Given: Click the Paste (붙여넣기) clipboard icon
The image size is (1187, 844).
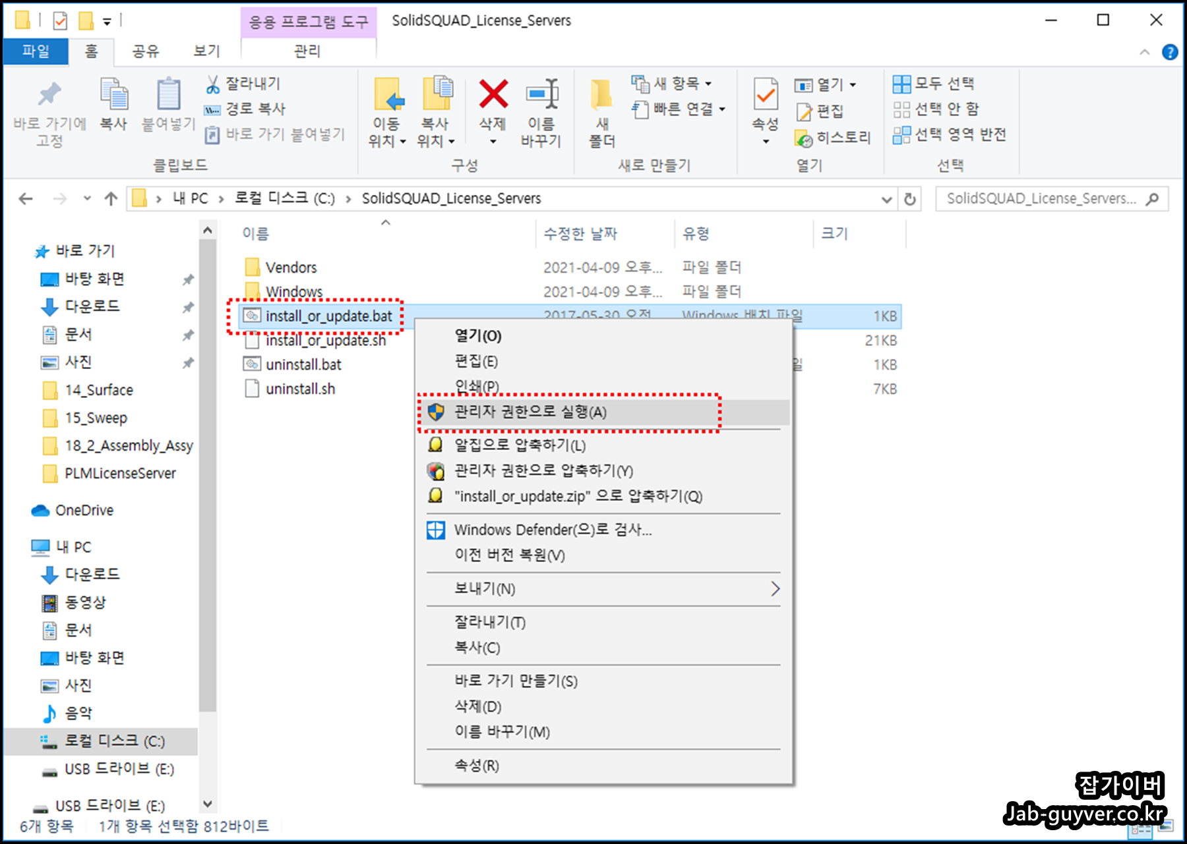Looking at the screenshot, I should 169,95.
